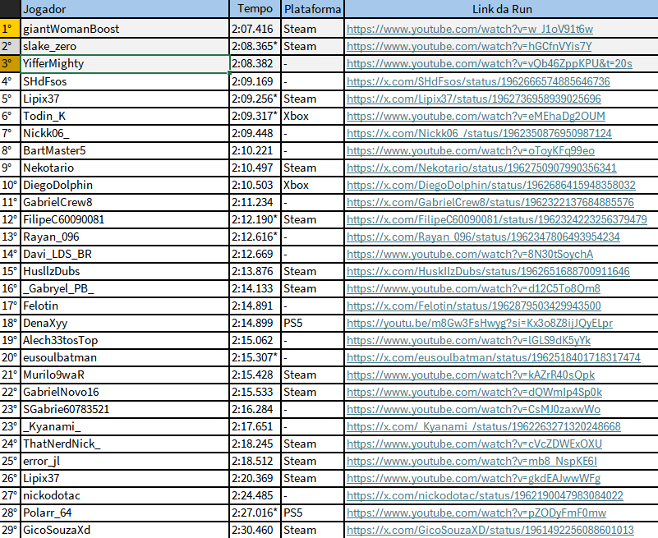The image size is (658, 538).
Task: Open HuskIIzDubs x.com status link
Action: (488, 271)
